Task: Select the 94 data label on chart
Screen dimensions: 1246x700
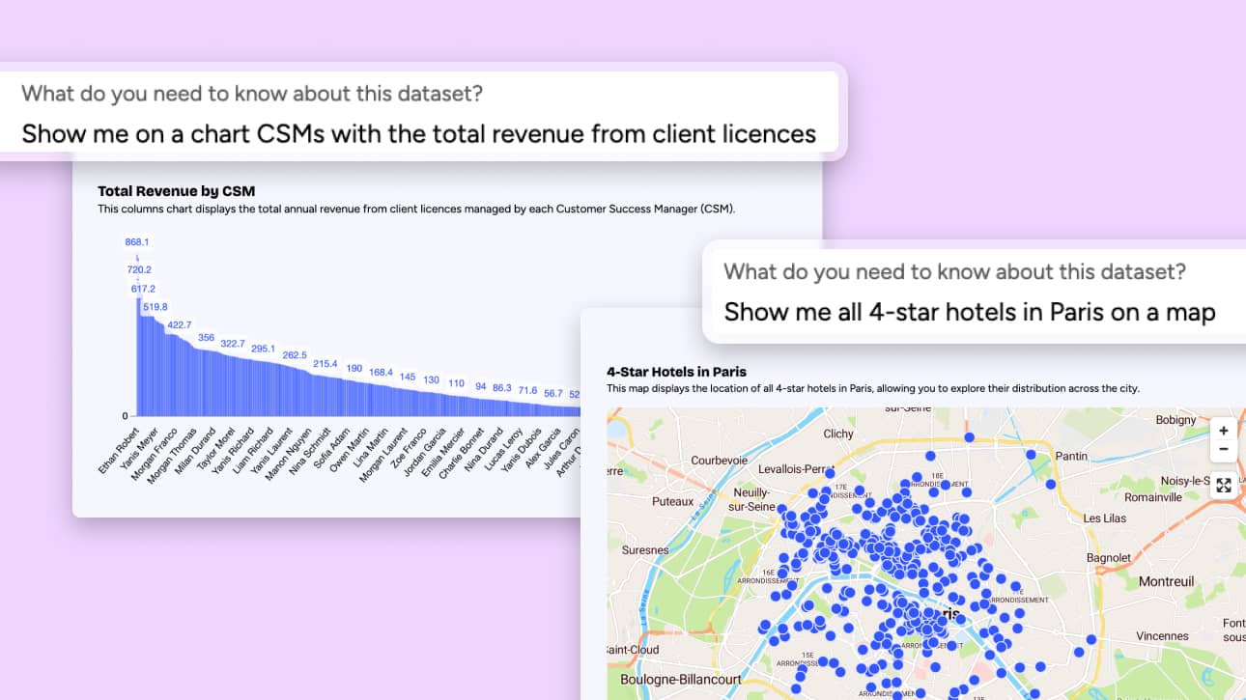Action: tap(481, 387)
